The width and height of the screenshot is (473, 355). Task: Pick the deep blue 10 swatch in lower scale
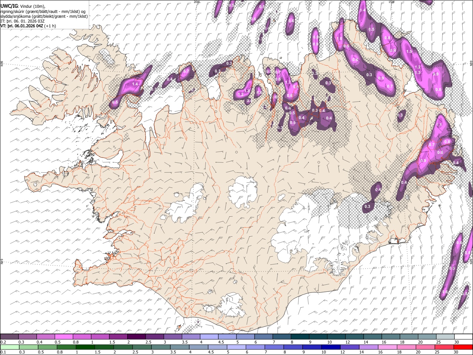(330, 347)
